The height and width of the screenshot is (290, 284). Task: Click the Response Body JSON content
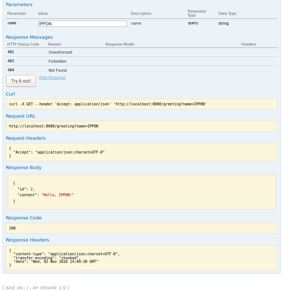[142, 192]
